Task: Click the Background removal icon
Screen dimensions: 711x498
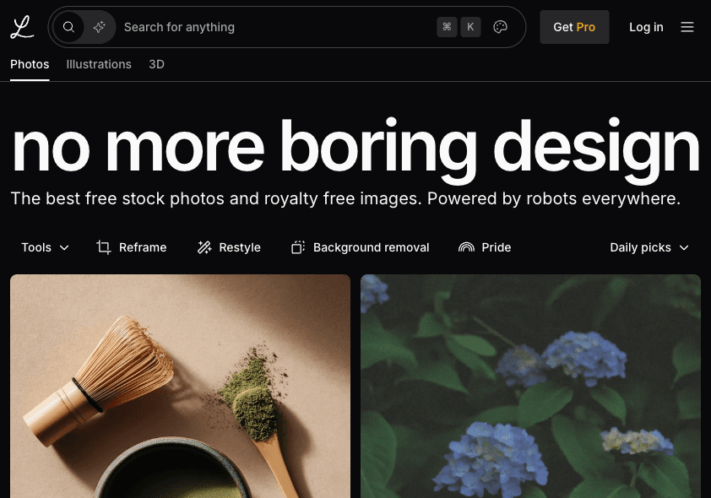Action: tap(298, 247)
